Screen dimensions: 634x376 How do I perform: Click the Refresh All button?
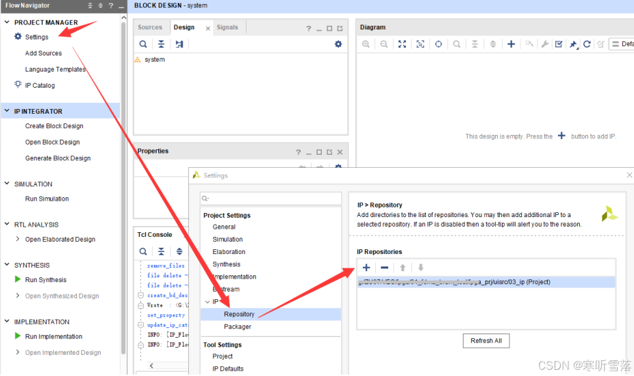click(486, 341)
